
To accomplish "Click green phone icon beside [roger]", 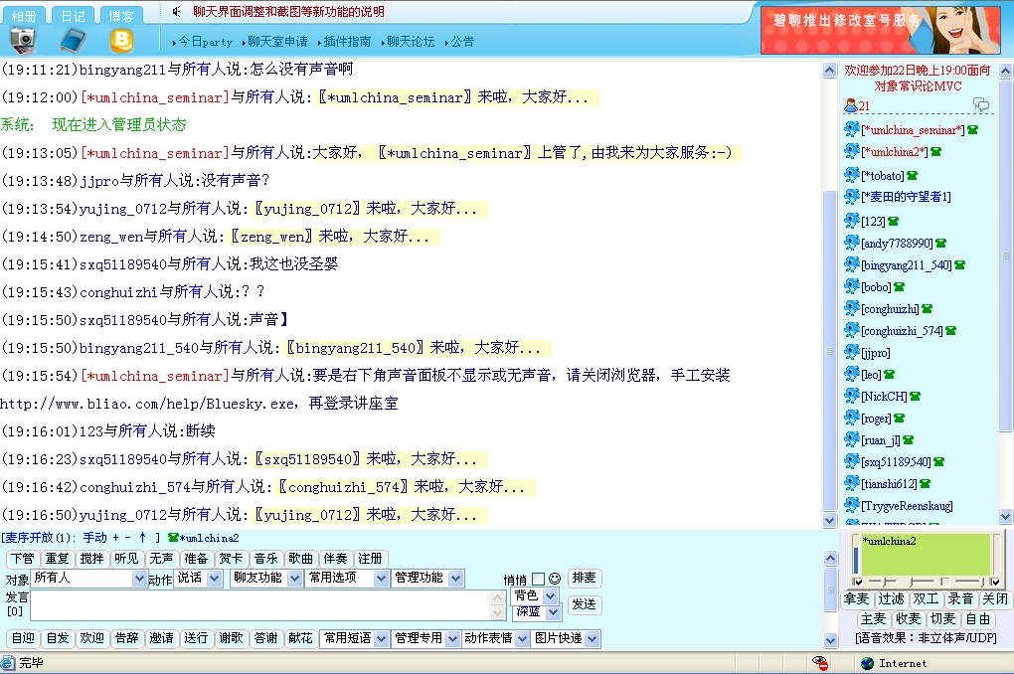I will [x=899, y=419].
